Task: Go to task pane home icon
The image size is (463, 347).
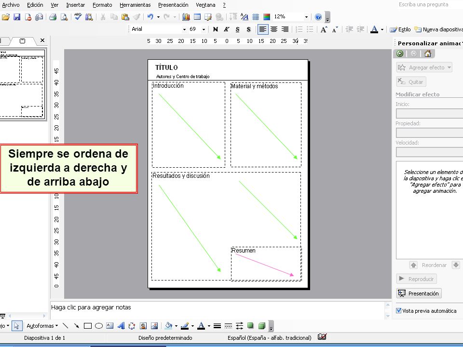Action: pyautogui.click(x=428, y=53)
